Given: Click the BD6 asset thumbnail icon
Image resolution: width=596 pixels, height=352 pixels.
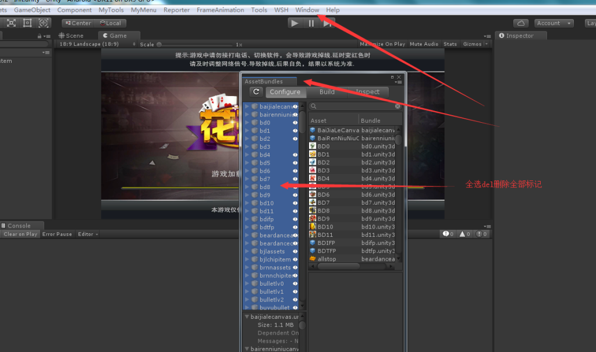Looking at the screenshot, I should pyautogui.click(x=313, y=194).
